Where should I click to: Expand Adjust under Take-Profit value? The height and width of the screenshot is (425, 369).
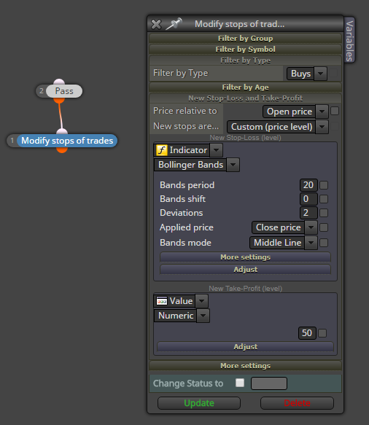pos(245,347)
